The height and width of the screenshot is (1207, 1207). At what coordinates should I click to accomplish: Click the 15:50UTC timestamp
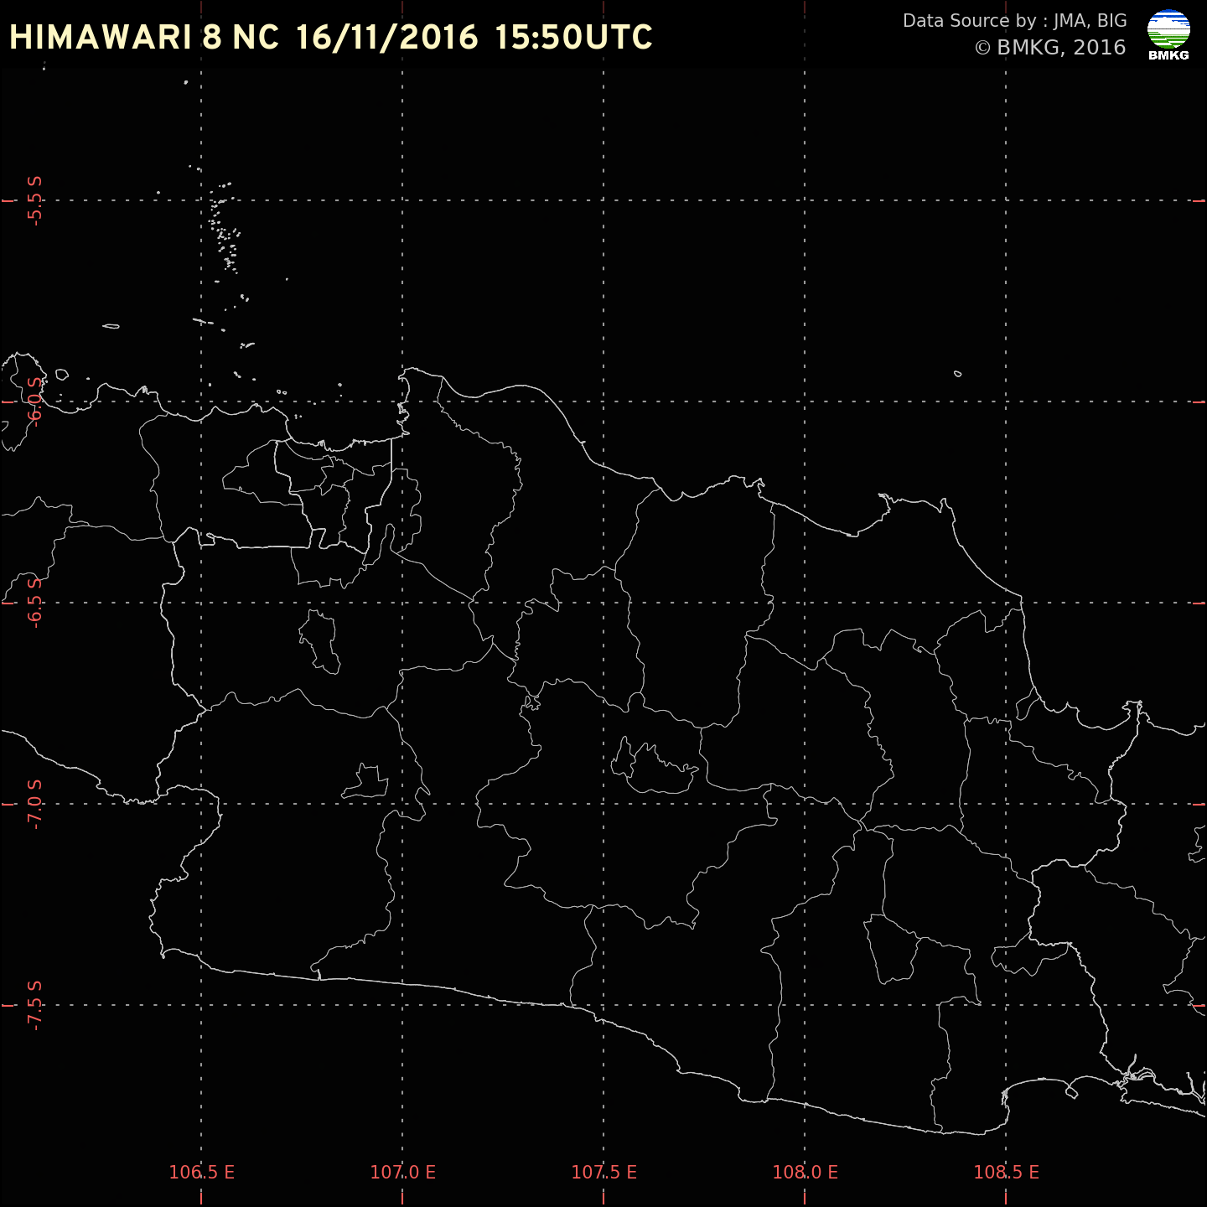(573, 39)
